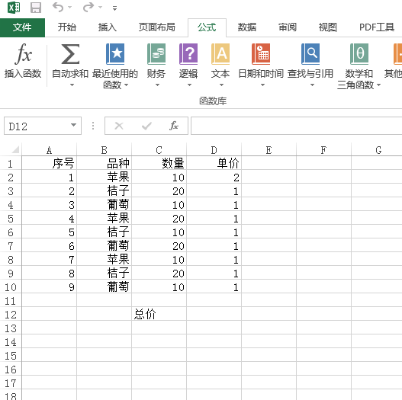The height and width of the screenshot is (400, 402).
Task: Select row 12 header
Action: click(10, 314)
